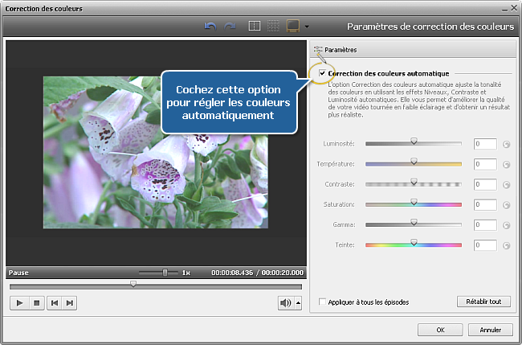522x345 pixels.
Task: Click the Annuler button
Action: tap(490, 330)
